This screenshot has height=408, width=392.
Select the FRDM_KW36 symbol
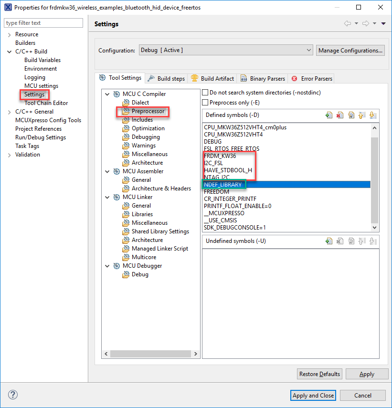point(220,156)
